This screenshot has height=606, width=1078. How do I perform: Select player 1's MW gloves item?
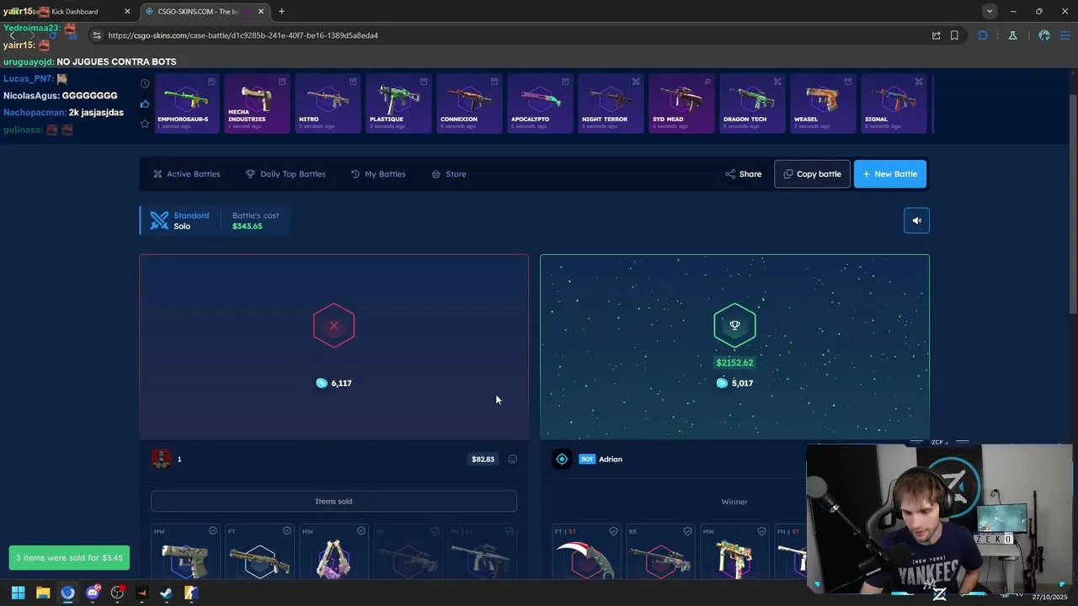tap(334, 553)
